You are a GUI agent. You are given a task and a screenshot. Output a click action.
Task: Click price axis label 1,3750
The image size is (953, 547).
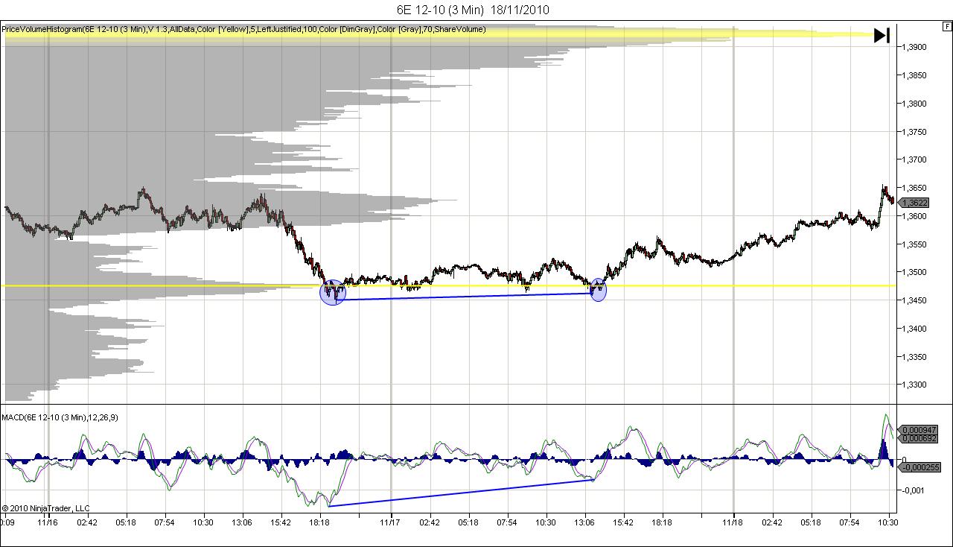(x=915, y=132)
